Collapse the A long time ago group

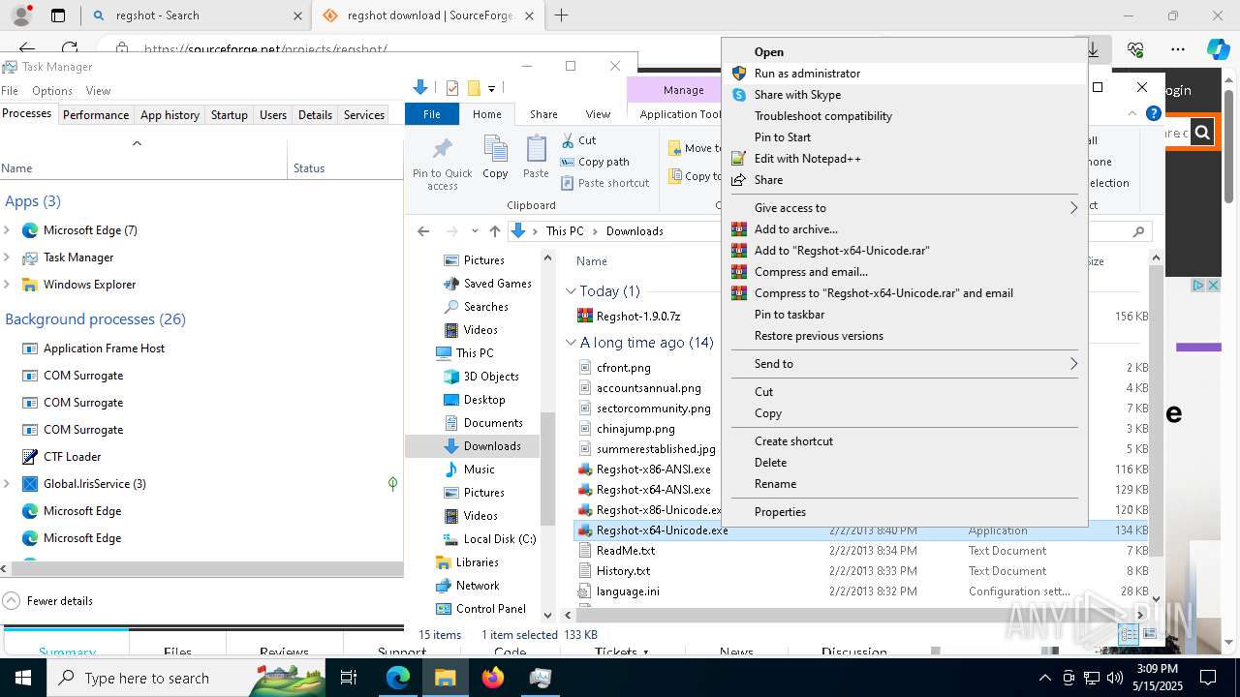(x=570, y=343)
